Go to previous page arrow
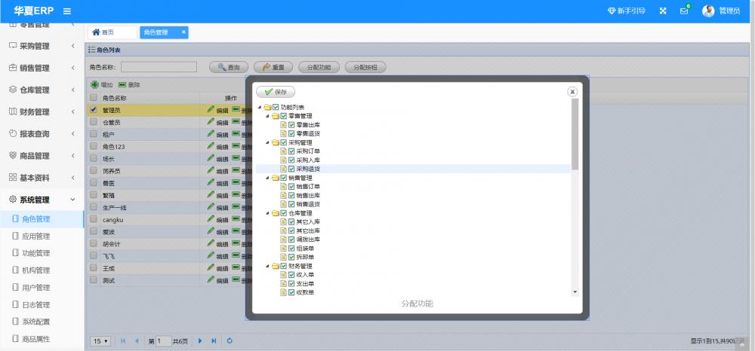The height and width of the screenshot is (351, 755). pos(137,341)
